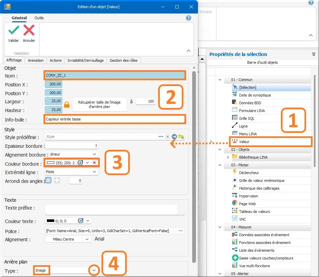Switch to the Général ribbon tab

coord(19,18)
